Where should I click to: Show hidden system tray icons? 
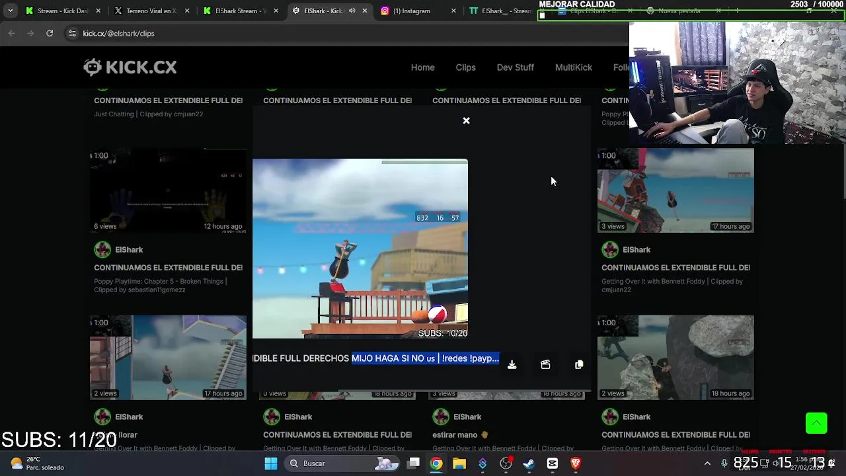707,463
